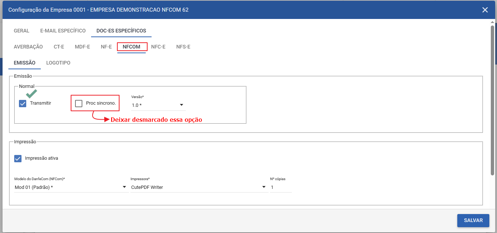Open the AVERBAÇÃO sub-tab
This screenshot has width=497, height=233.
[28, 47]
